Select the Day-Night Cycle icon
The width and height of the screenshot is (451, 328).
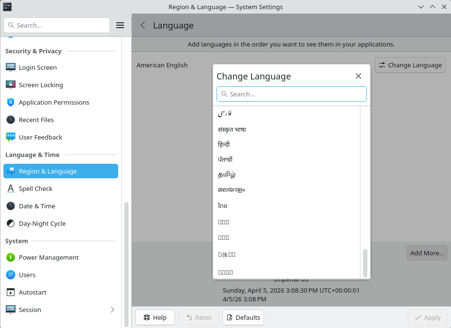click(11, 223)
